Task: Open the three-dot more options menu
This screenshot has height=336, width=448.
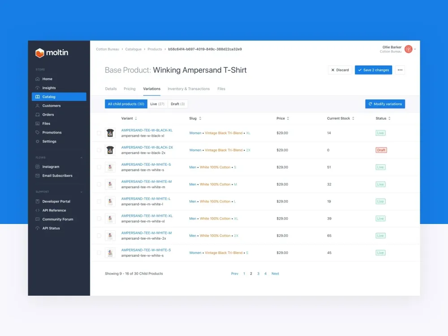Action: pyautogui.click(x=400, y=70)
